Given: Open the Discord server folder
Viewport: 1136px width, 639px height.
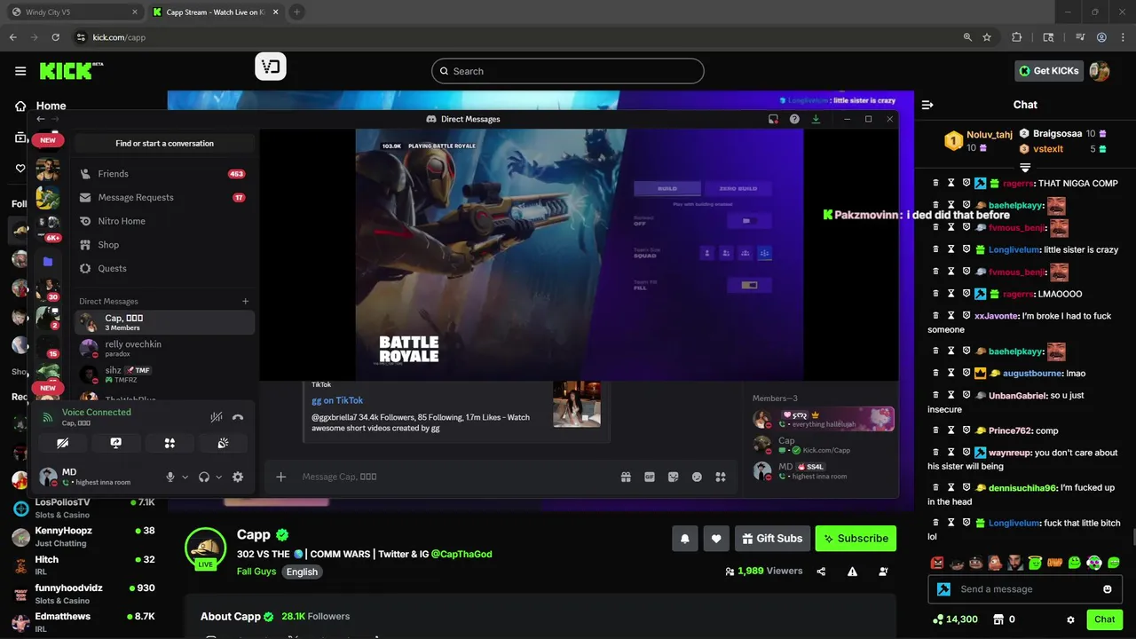Looking at the screenshot, I should coord(48,262).
